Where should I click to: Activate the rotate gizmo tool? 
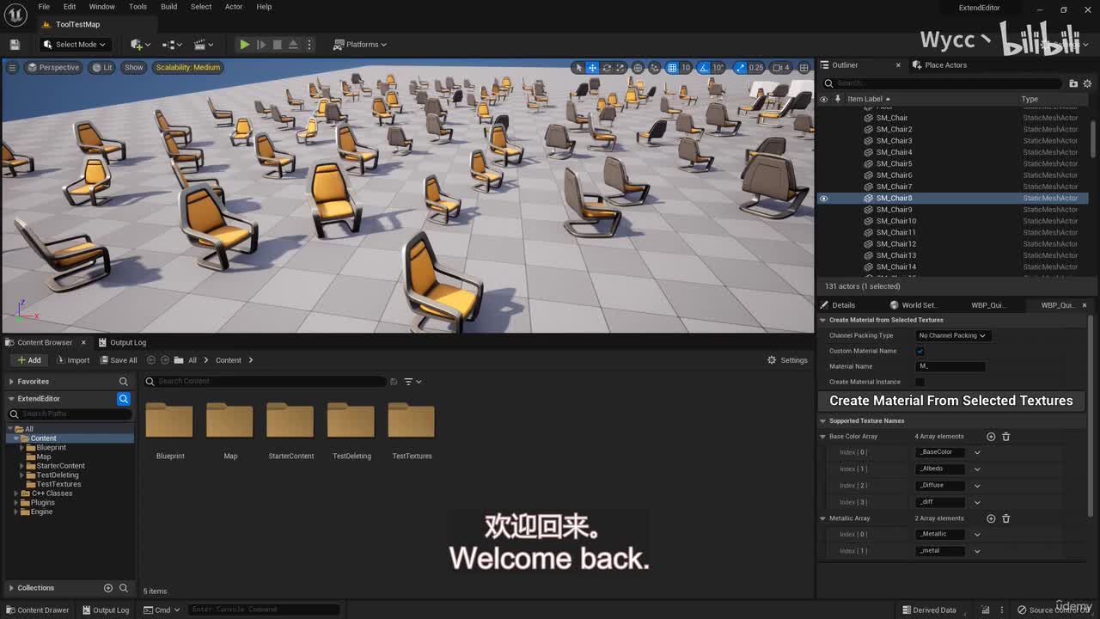tap(607, 67)
